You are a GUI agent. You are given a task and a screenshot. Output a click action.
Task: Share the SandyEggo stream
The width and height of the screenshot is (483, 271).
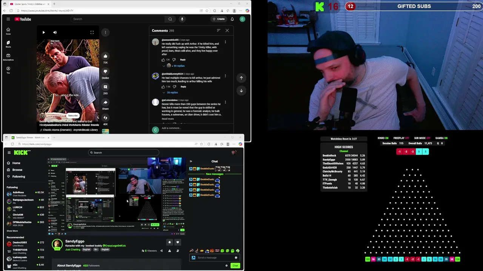[162, 251]
